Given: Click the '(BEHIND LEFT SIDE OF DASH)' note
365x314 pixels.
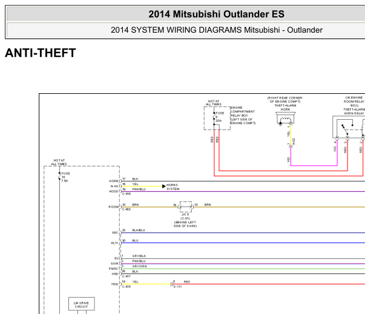Looking at the screenshot, I should [x=185, y=224].
